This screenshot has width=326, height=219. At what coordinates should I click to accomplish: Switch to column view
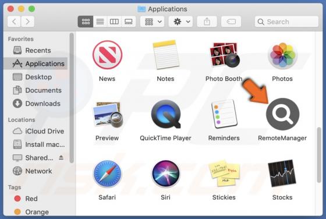coord(114,22)
